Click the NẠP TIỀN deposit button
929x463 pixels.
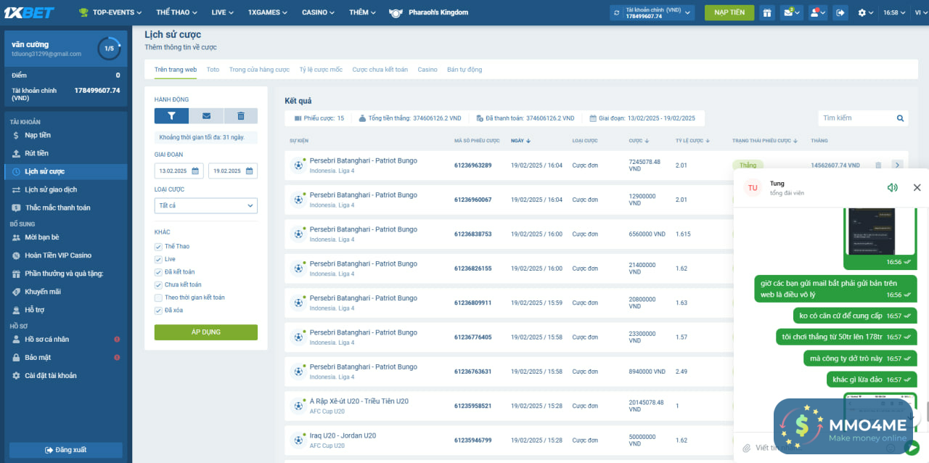[x=729, y=12]
